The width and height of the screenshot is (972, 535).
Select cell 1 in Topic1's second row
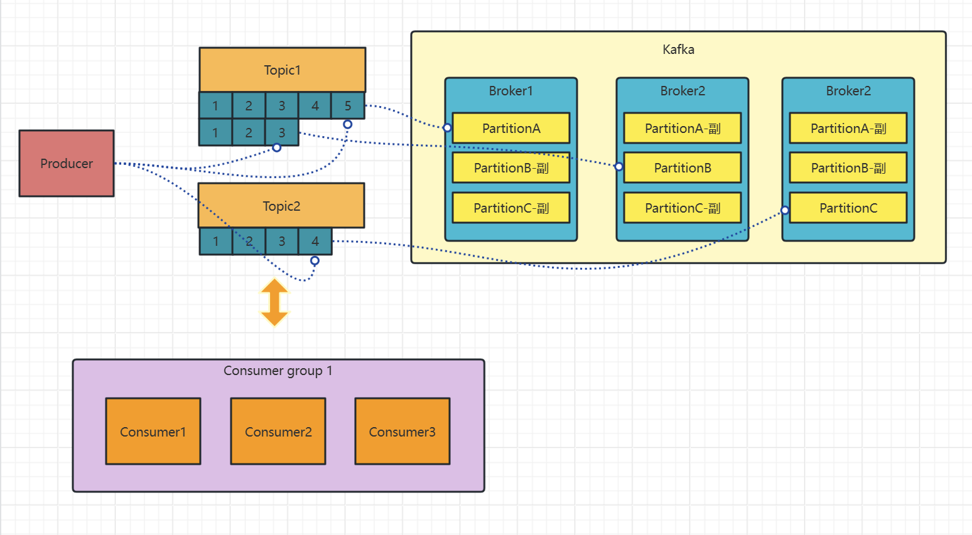[215, 132]
